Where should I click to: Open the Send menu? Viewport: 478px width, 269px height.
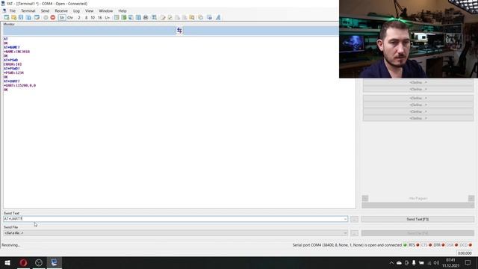[x=45, y=10]
